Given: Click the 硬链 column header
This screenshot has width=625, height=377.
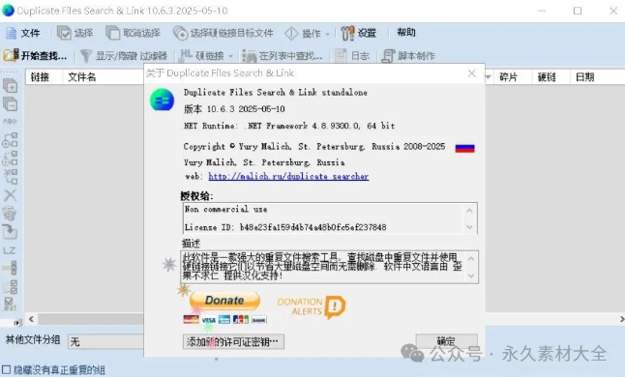Looking at the screenshot, I should click(547, 76).
